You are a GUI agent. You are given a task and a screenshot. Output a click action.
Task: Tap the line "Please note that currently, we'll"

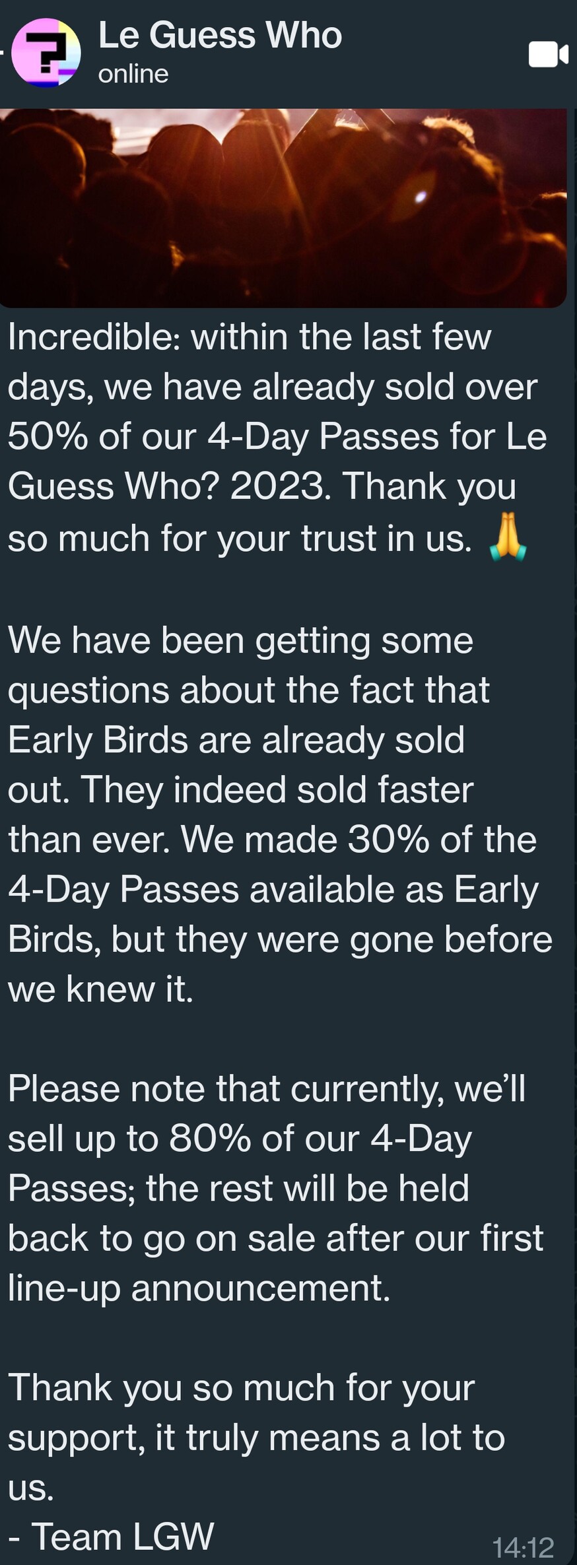[x=267, y=1088]
